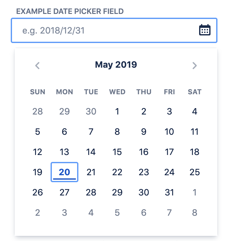The image size is (232, 241).
Task: Choose May 15 in the calendar grid
Action: [117, 152]
